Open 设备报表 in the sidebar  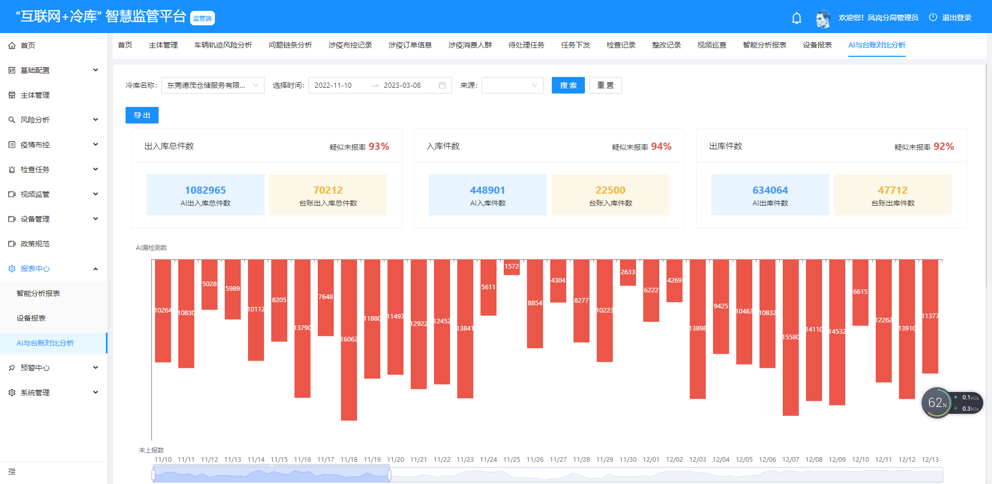point(31,318)
